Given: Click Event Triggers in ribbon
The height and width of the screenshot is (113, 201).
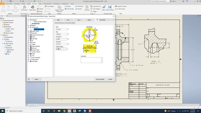Looking at the screenshot, I should [x=95, y=9].
